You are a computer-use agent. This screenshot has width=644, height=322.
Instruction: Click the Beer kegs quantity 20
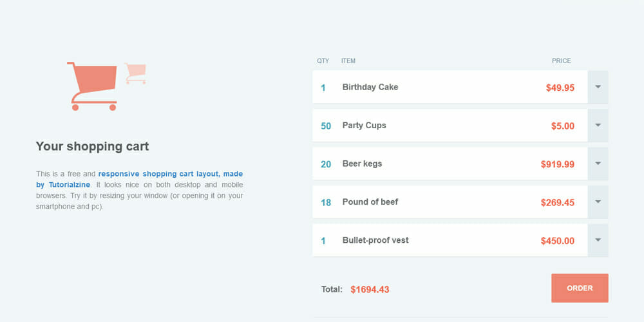point(326,164)
